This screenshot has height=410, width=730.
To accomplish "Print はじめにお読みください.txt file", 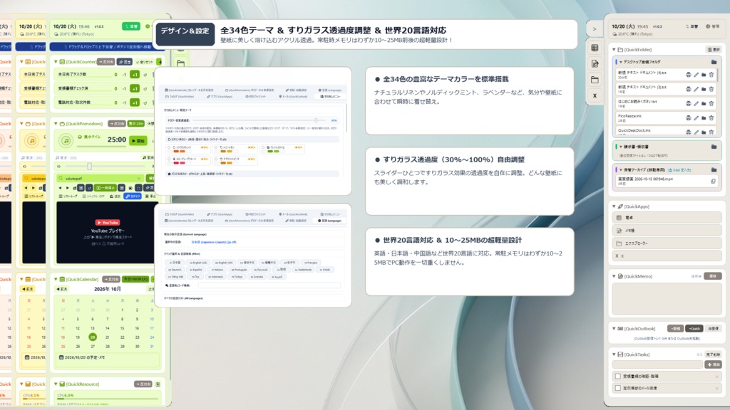I will point(688,103).
